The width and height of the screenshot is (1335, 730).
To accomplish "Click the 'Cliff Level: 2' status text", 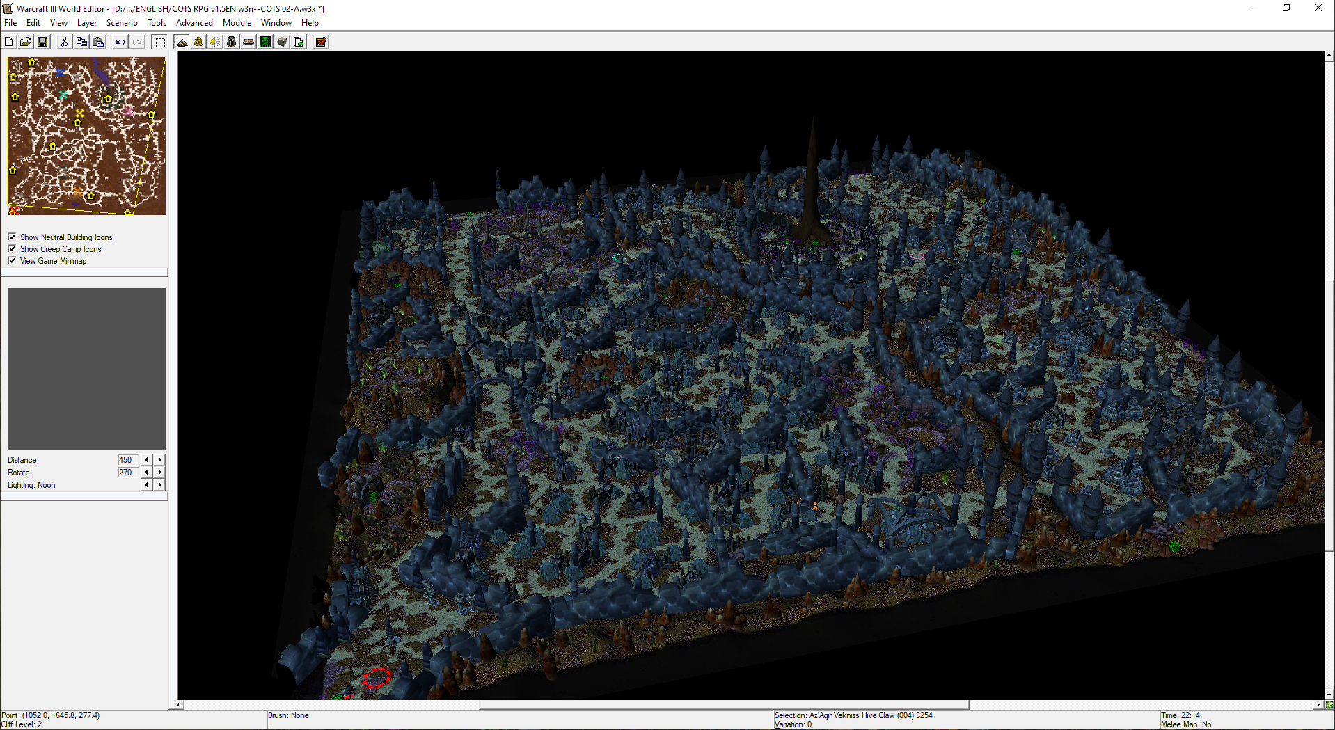I will point(22,724).
